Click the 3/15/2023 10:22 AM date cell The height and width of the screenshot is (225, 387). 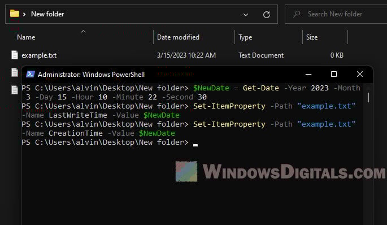(x=186, y=55)
